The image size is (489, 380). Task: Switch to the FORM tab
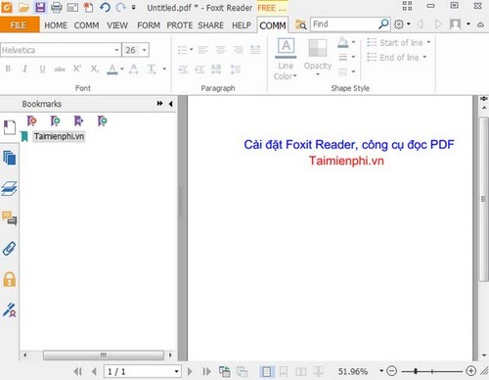(149, 25)
